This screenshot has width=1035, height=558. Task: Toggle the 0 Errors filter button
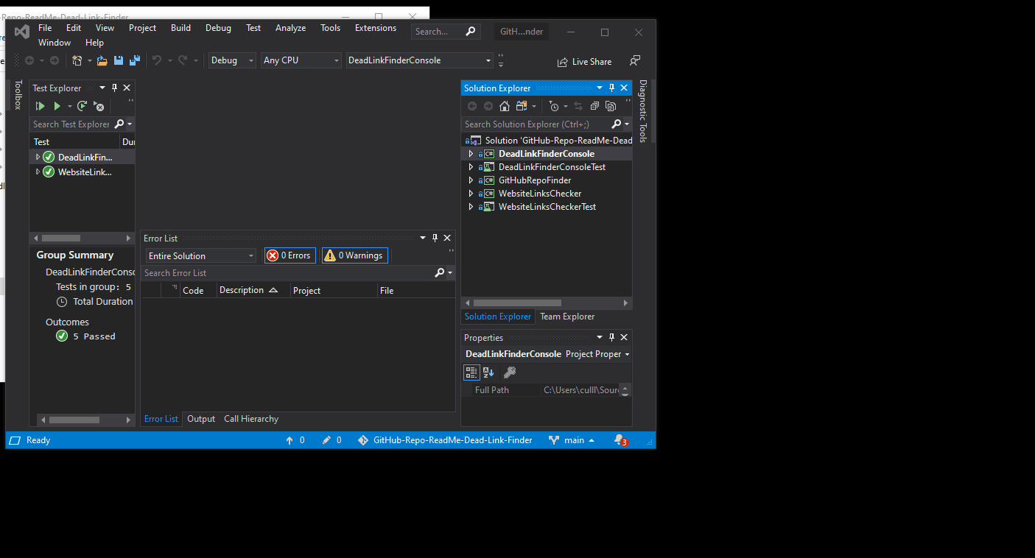coord(290,255)
